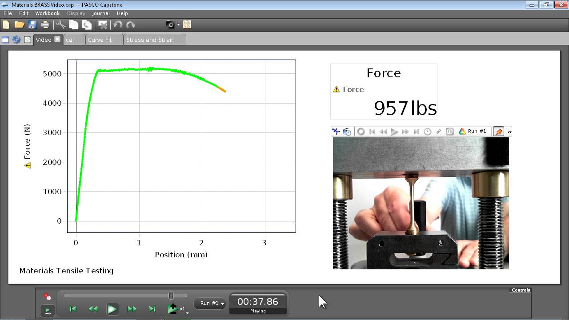Open camera snapshot dropdown arrow

(x=178, y=25)
